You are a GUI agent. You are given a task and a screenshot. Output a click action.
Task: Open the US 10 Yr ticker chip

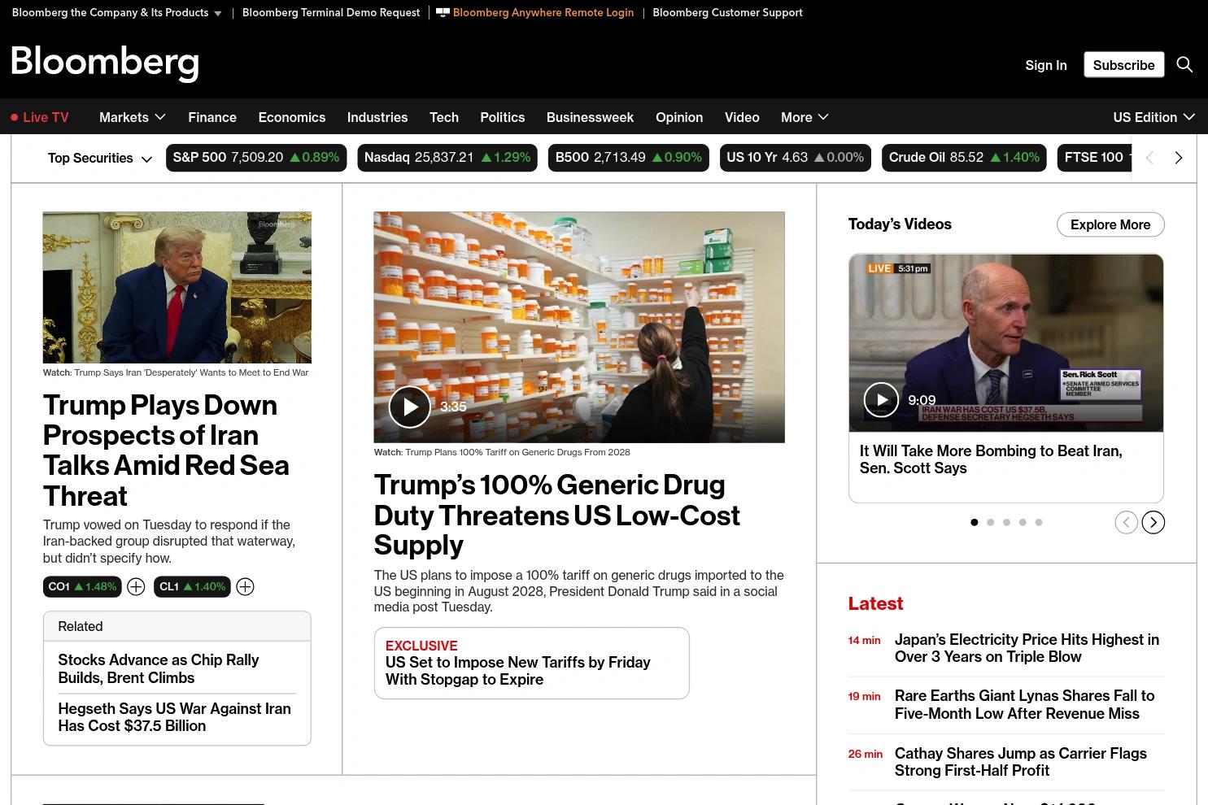tap(796, 158)
